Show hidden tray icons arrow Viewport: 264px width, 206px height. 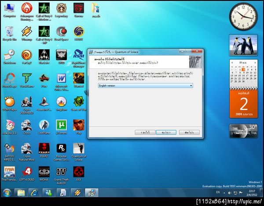point(224,193)
